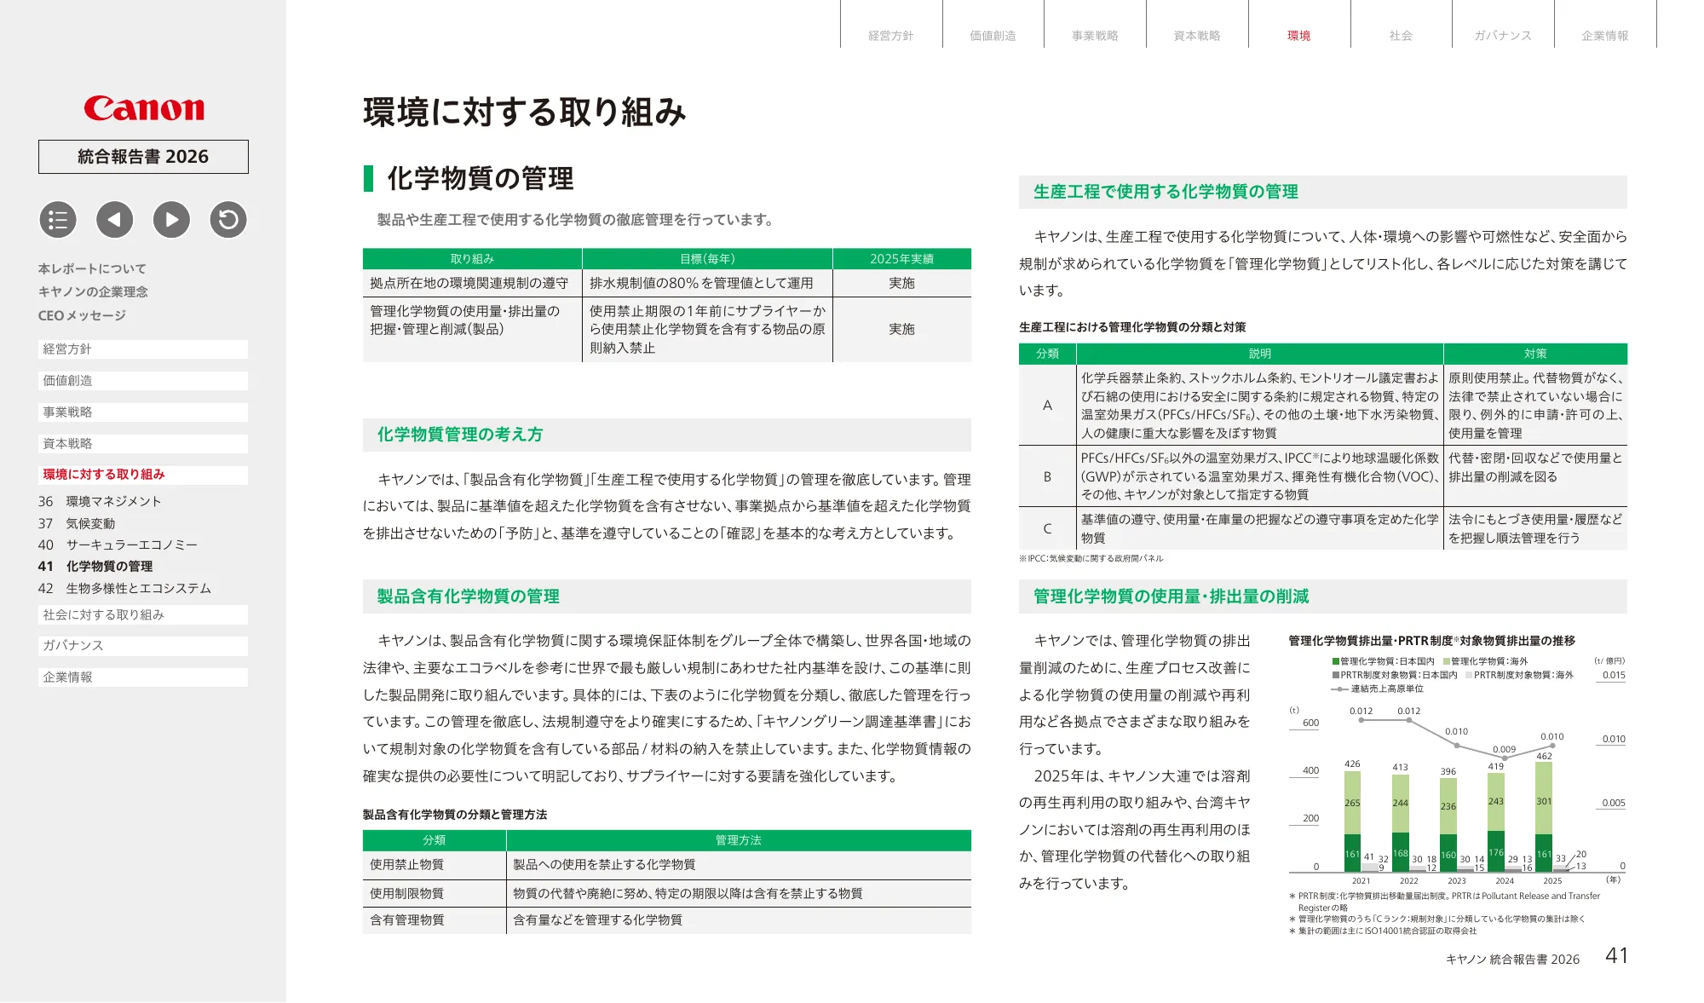Expand 価値創造 section in sidebar

coord(143,381)
